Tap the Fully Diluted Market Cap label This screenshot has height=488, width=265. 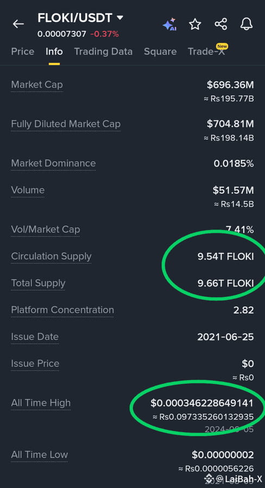point(66,124)
